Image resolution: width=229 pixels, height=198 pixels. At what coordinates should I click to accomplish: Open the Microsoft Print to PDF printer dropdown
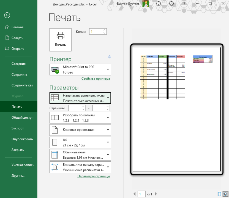pyautogui.click(x=108, y=69)
